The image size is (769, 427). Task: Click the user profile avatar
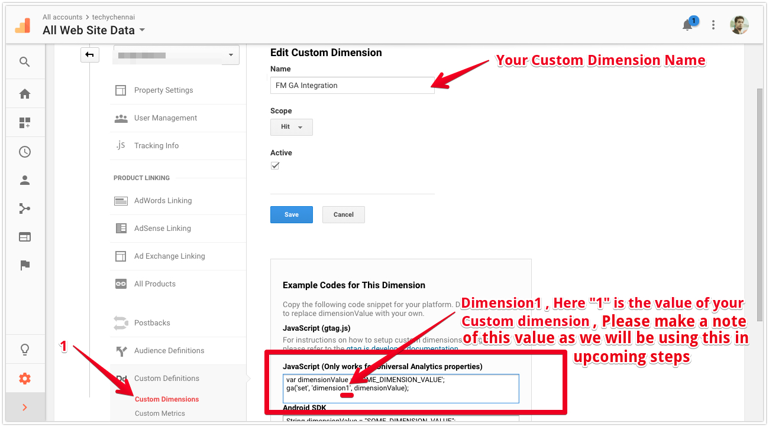coord(739,25)
